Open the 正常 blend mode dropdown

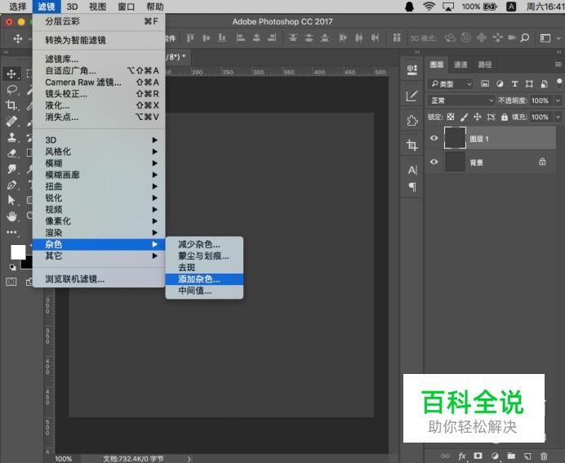coord(460,100)
